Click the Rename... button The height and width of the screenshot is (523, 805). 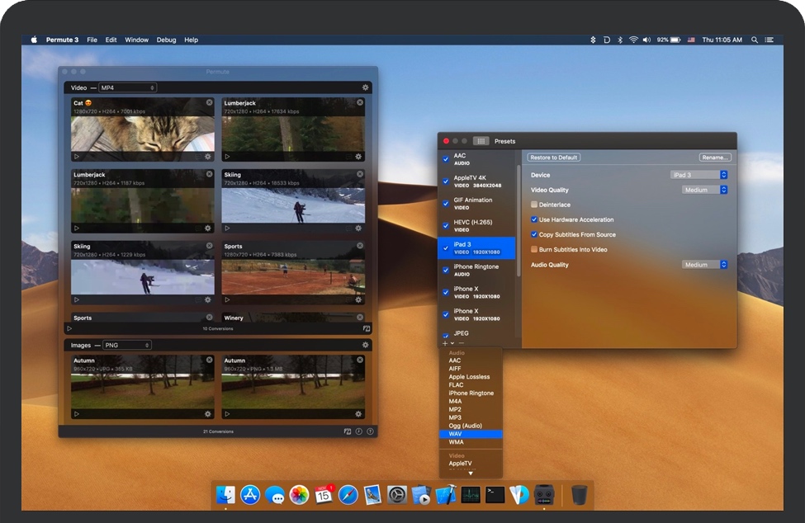click(714, 158)
